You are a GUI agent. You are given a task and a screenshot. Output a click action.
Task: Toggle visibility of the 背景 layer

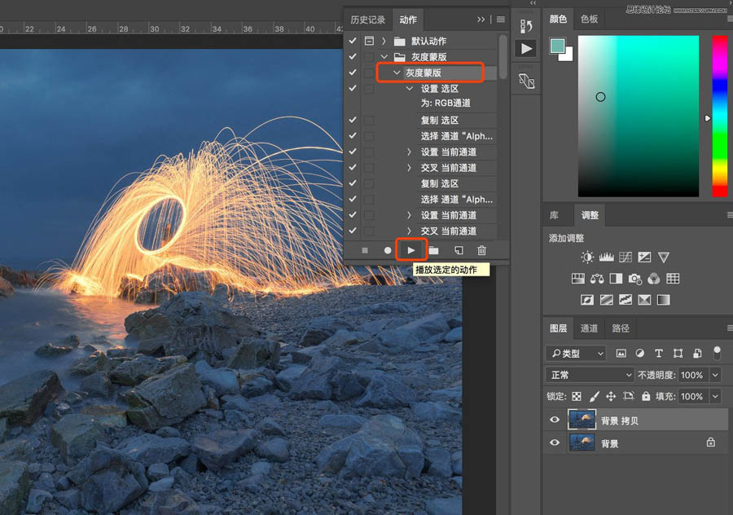(x=555, y=443)
